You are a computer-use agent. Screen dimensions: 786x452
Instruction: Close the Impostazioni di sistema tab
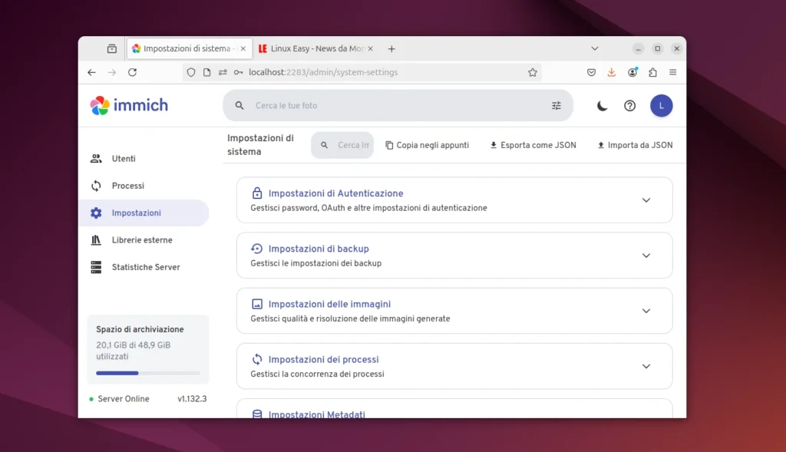243,48
